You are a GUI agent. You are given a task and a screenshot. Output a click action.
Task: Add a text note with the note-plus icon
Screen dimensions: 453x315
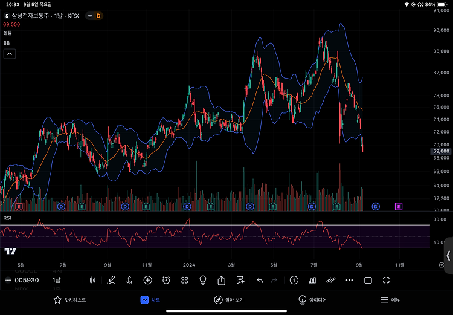240,280
